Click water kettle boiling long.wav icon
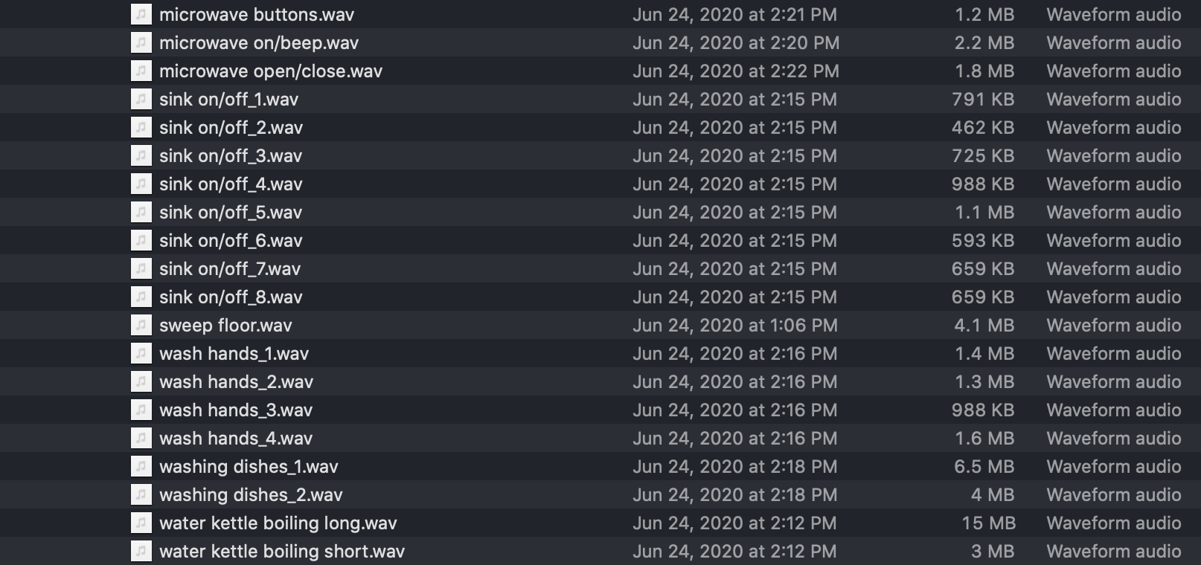The height and width of the screenshot is (565, 1201). pyautogui.click(x=141, y=523)
